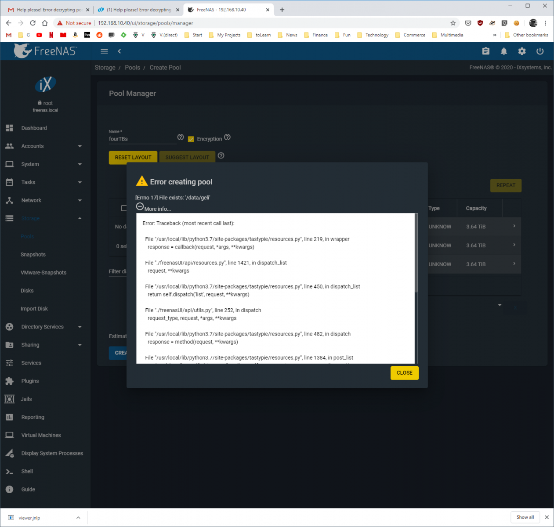
Task: Click the Storage list icon
Action: coord(9,218)
